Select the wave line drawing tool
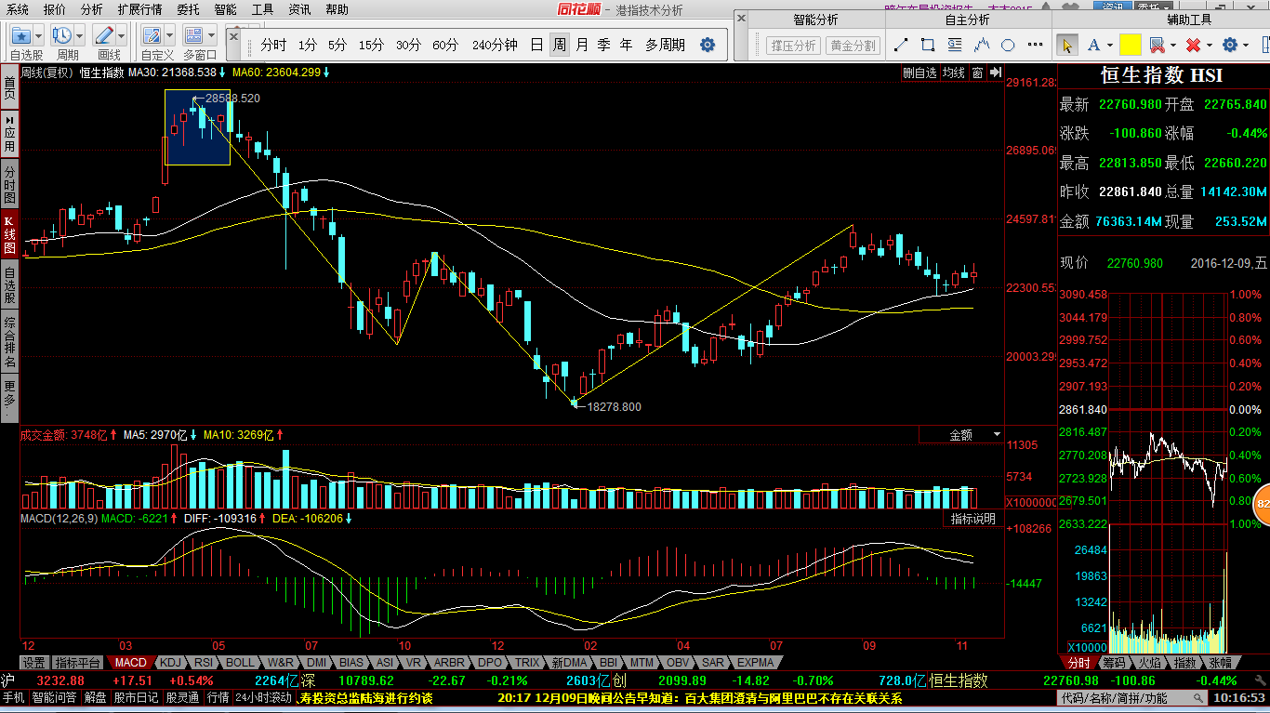Viewport: 1270px width, 713px height. pyautogui.click(x=981, y=45)
